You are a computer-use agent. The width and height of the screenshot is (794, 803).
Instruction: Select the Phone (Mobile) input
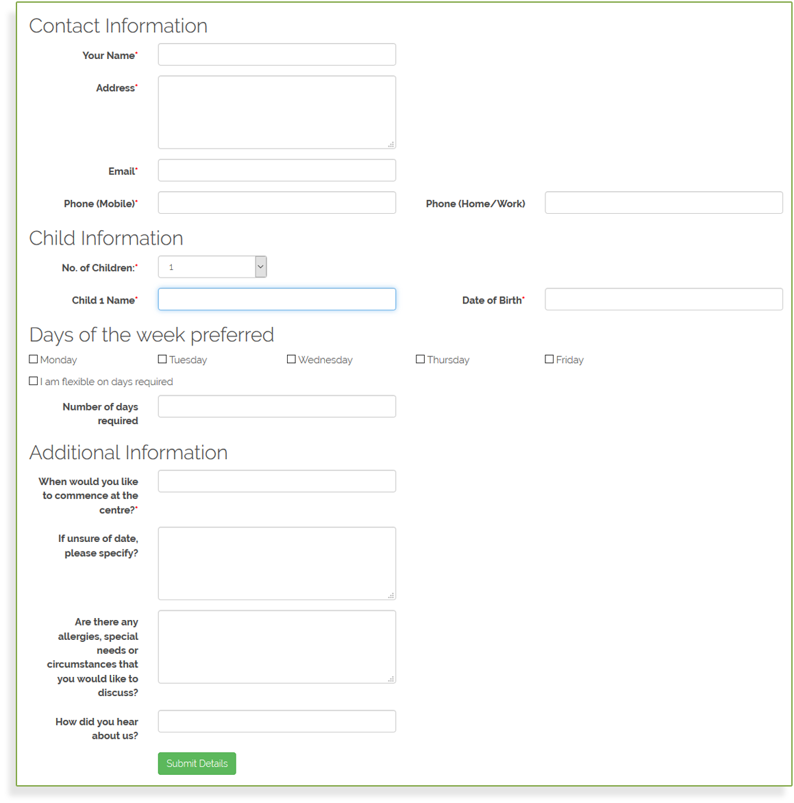[x=277, y=203]
